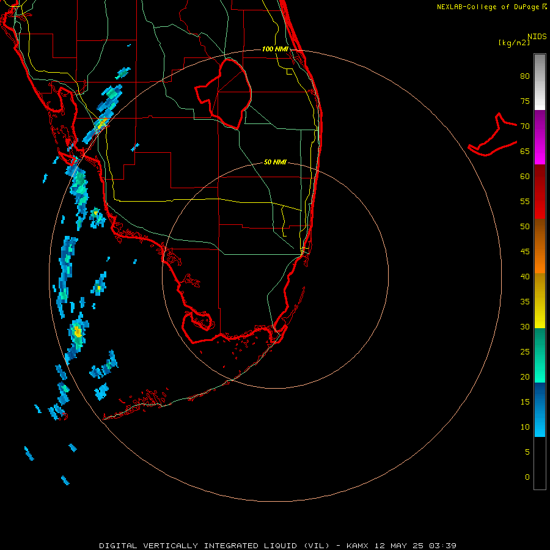Click the thick red lake outline on map
Image resolution: width=550 pixels, height=550 pixels.
(224, 94)
